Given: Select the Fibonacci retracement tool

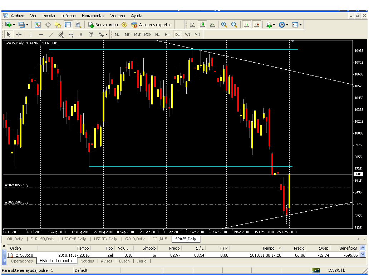Looking at the screenshot, I should click(x=71, y=34).
